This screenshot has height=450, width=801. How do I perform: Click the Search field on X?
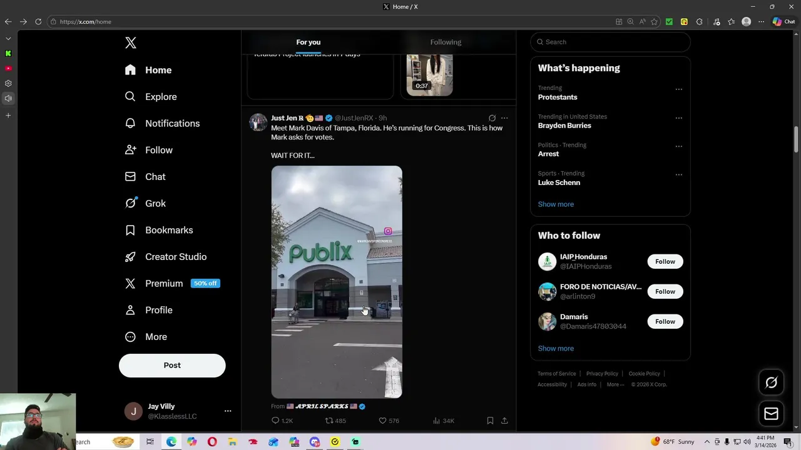(x=610, y=42)
